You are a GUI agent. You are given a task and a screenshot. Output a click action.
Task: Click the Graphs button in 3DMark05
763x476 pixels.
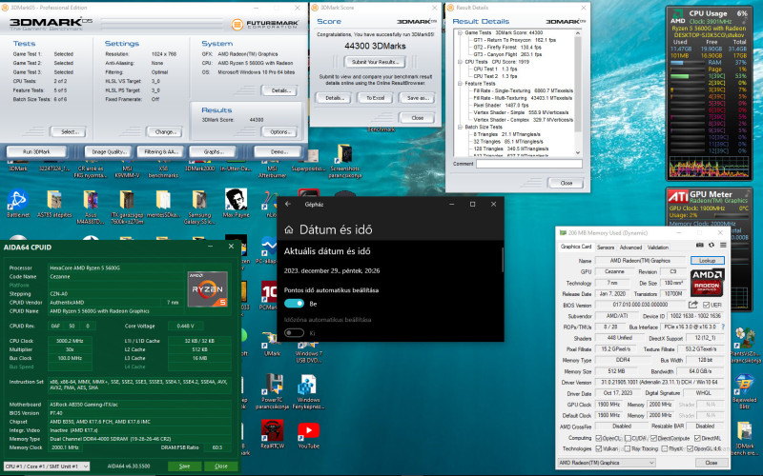(213, 151)
